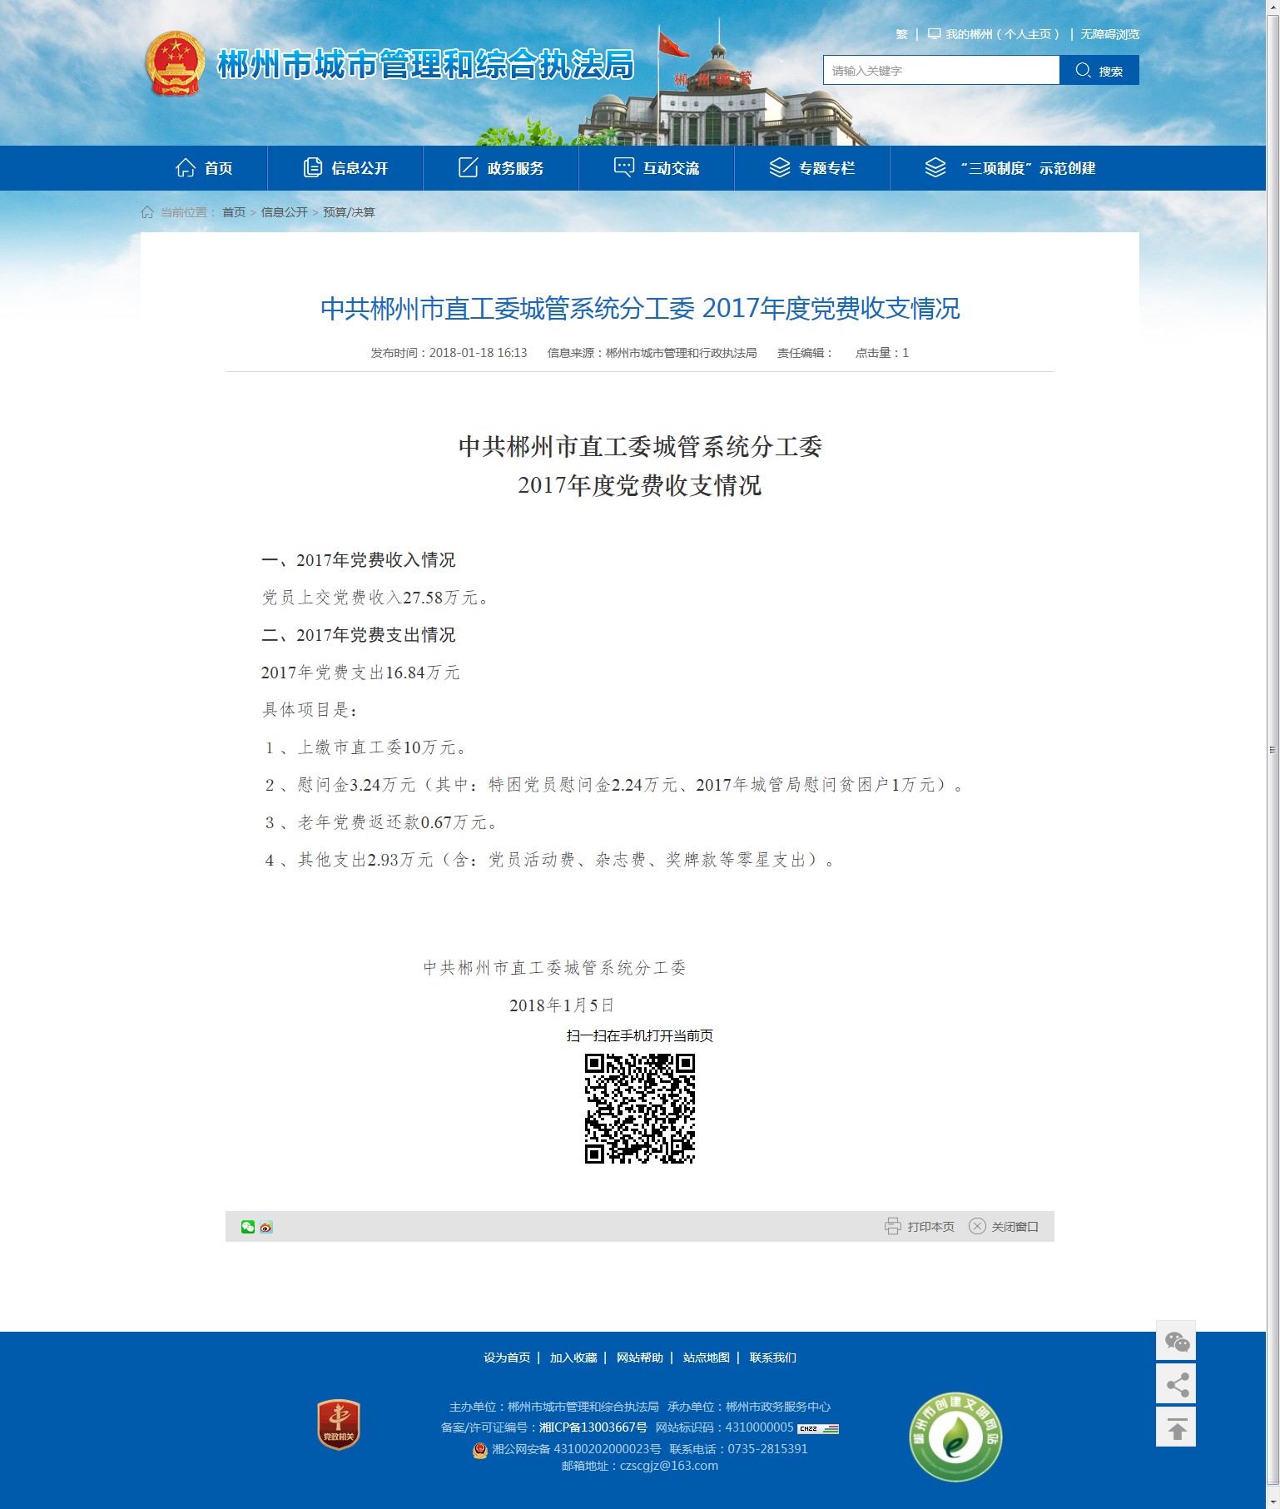1280x1509 pixels.
Task: Click the green civilized-website circular badge
Action: [x=955, y=1437]
